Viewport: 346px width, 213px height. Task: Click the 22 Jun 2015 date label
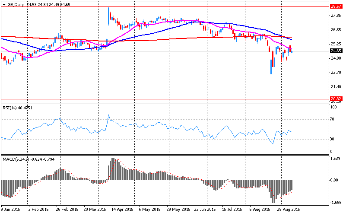point(205,209)
